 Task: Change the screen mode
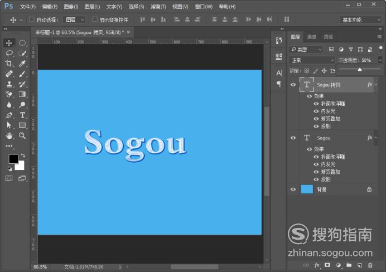(22, 178)
